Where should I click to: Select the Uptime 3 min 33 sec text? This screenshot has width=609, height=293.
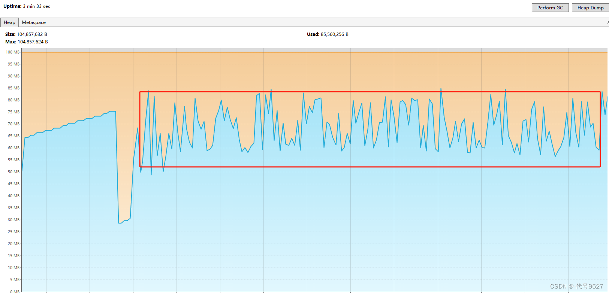(x=27, y=6)
